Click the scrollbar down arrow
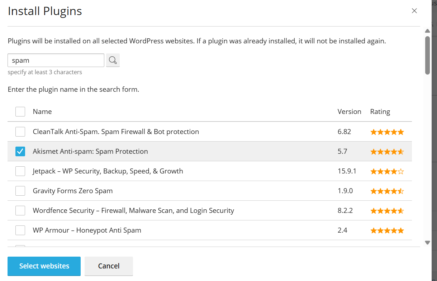This screenshot has height=281, width=437. (x=427, y=243)
